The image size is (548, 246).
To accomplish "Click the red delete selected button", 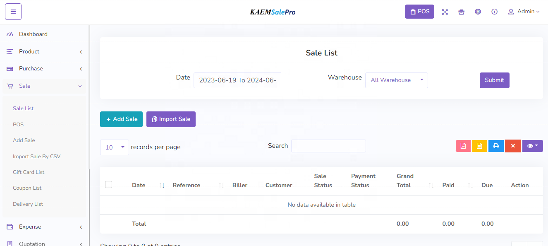I will pos(512,146).
